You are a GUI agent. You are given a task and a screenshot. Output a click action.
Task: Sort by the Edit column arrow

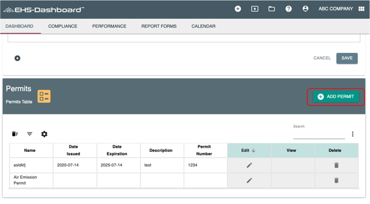(253, 151)
